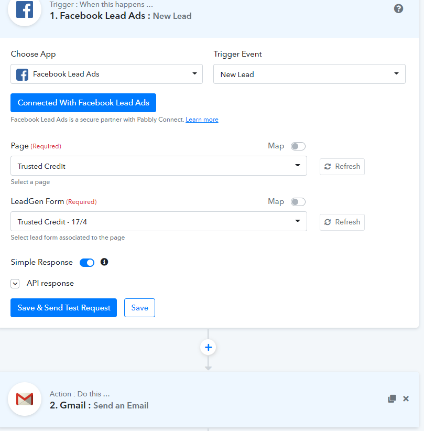Expand the API response section

point(15,283)
